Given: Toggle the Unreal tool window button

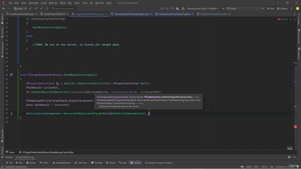Looking at the screenshot, I should point(135,163).
